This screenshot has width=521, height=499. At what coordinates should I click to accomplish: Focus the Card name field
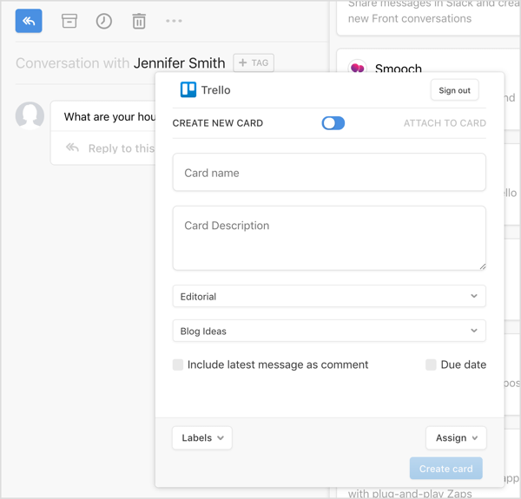pyautogui.click(x=329, y=173)
